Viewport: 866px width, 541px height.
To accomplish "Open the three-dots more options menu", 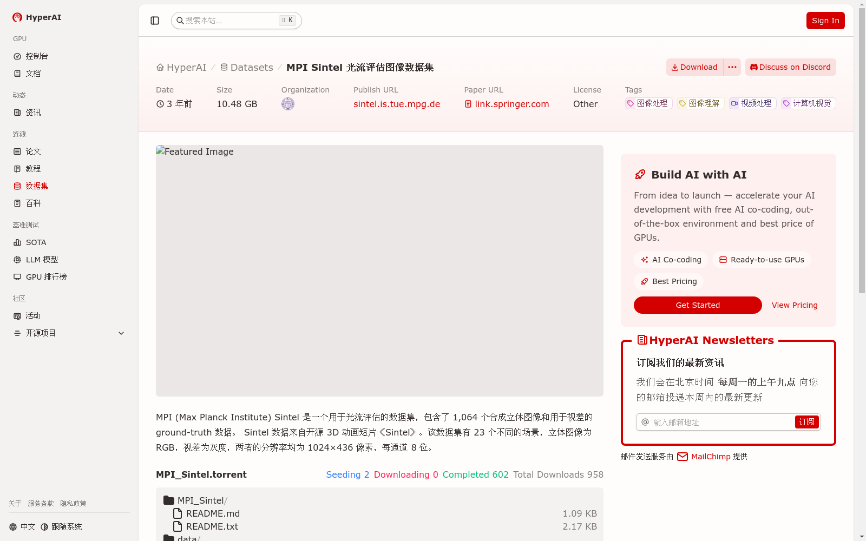I will [x=732, y=67].
